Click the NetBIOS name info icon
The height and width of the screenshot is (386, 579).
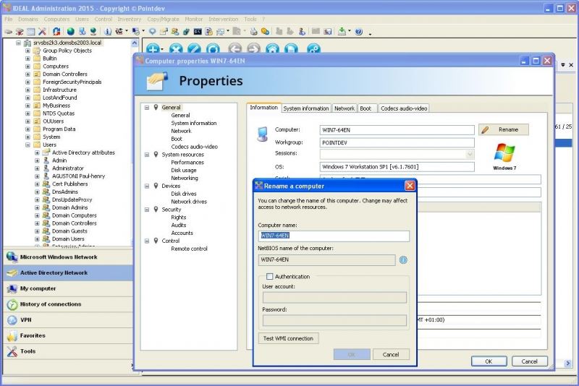tap(403, 260)
